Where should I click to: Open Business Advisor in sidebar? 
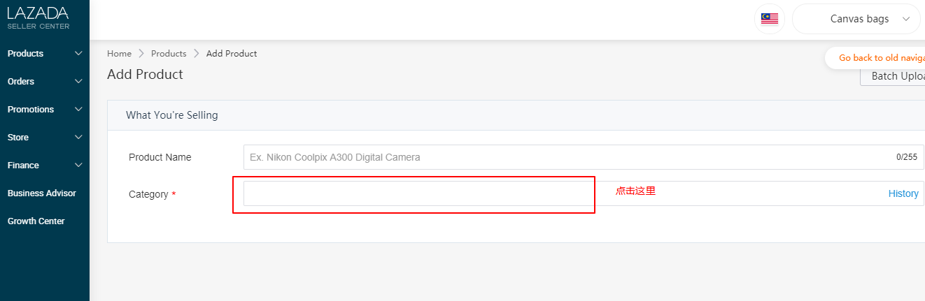(x=42, y=193)
